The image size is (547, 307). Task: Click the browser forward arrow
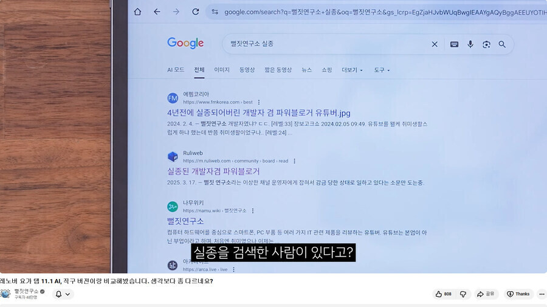coord(176,12)
